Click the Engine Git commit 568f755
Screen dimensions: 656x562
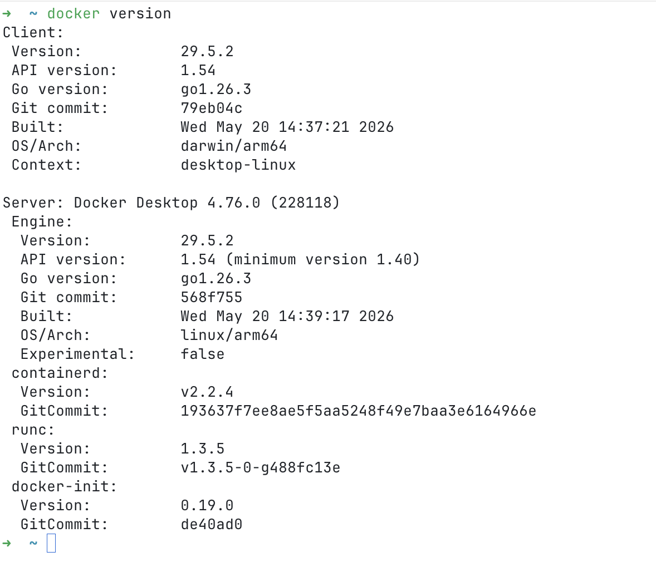click(211, 297)
